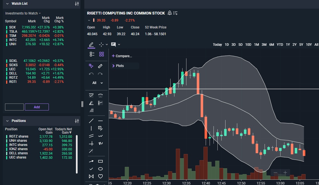
Task: Select the extended ray line tool
Action: (91, 151)
